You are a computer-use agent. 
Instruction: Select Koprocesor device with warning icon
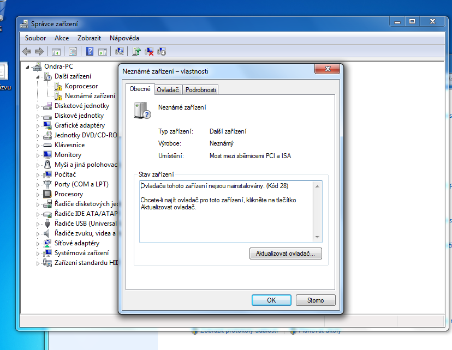click(x=81, y=86)
